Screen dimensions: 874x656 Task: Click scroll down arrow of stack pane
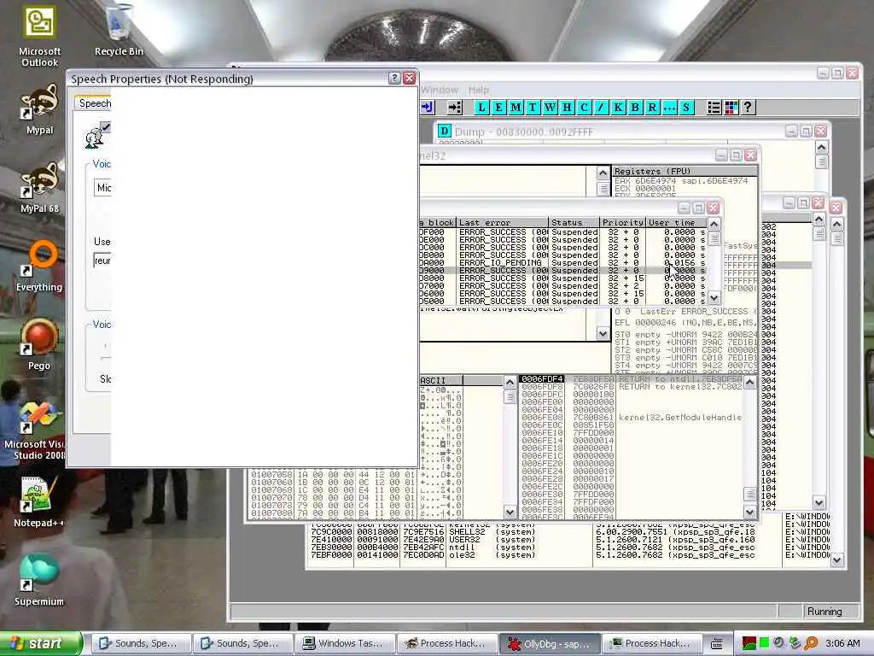tap(749, 512)
